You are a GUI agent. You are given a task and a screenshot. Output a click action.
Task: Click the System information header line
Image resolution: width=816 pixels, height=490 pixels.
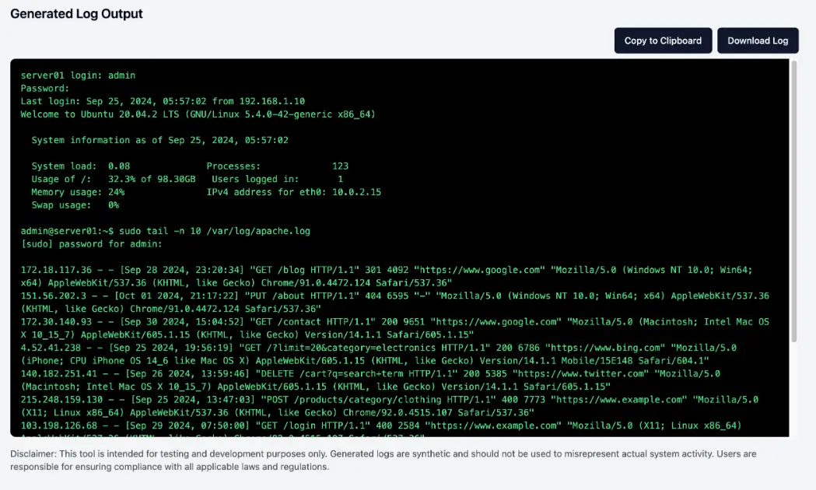pos(159,140)
